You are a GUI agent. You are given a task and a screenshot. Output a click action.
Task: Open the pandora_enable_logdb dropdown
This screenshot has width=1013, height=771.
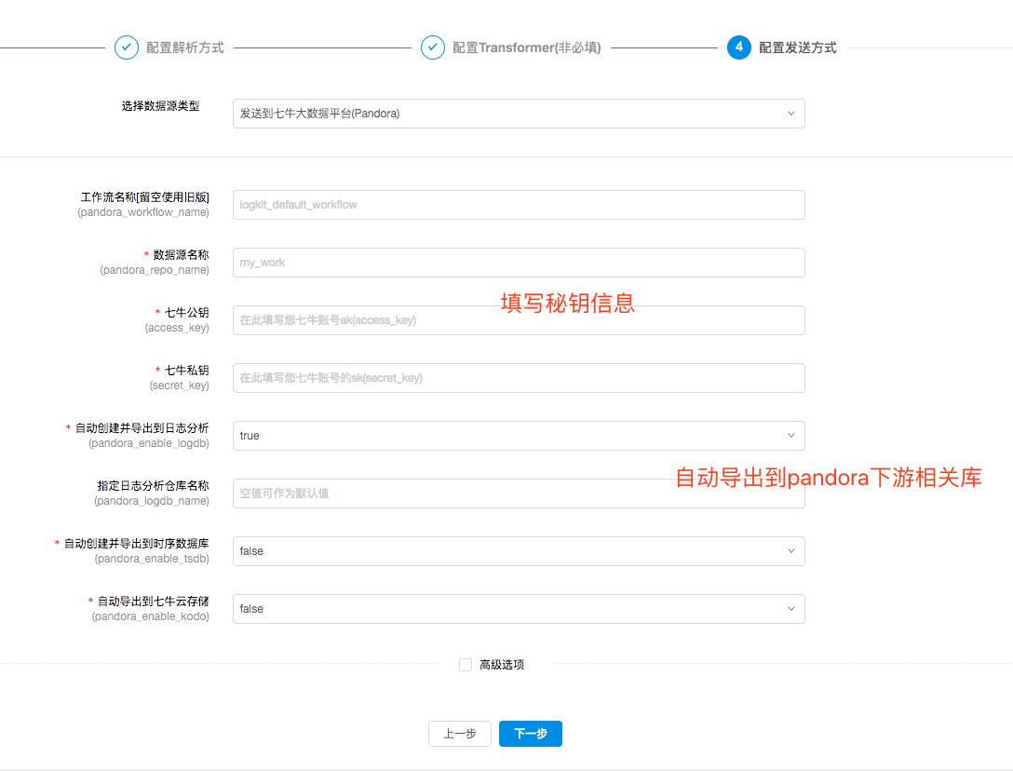pos(519,436)
